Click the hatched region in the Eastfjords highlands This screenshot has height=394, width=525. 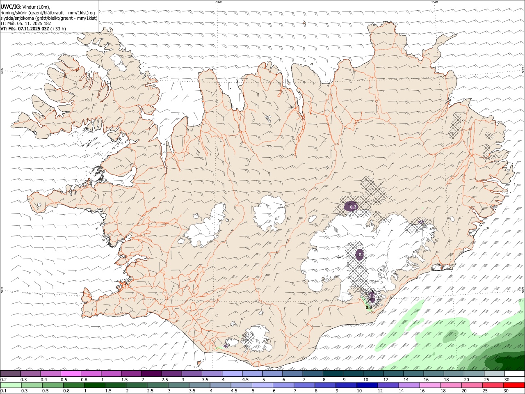(455, 126)
